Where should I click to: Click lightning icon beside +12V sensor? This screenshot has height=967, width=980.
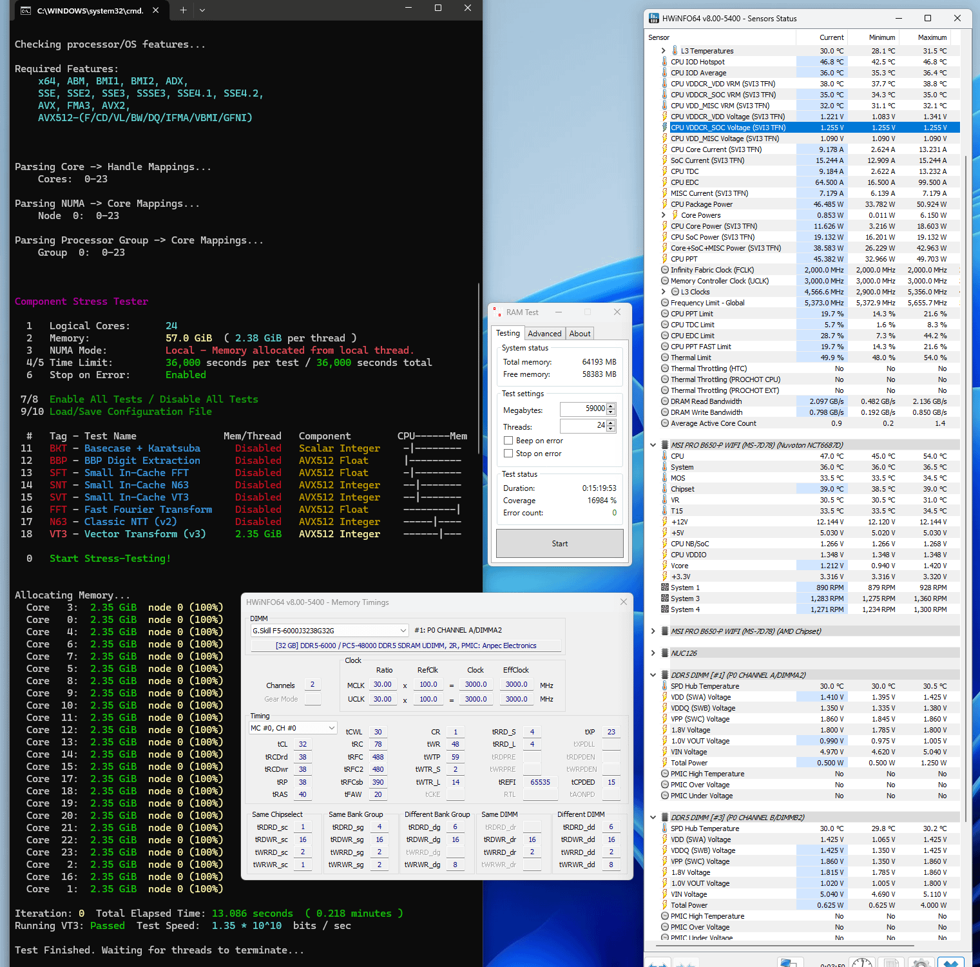664,522
